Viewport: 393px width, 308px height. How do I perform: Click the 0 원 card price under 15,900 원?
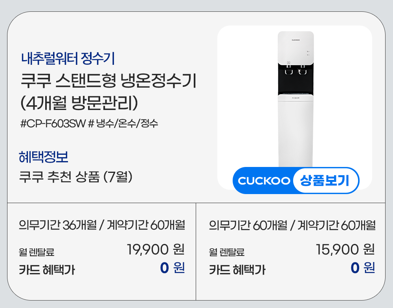pos(362,268)
